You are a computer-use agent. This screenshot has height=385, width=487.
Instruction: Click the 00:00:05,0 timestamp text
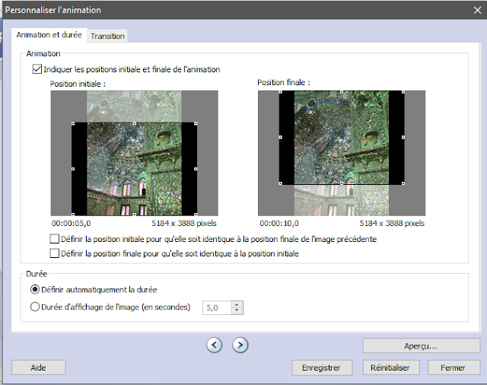click(x=71, y=223)
